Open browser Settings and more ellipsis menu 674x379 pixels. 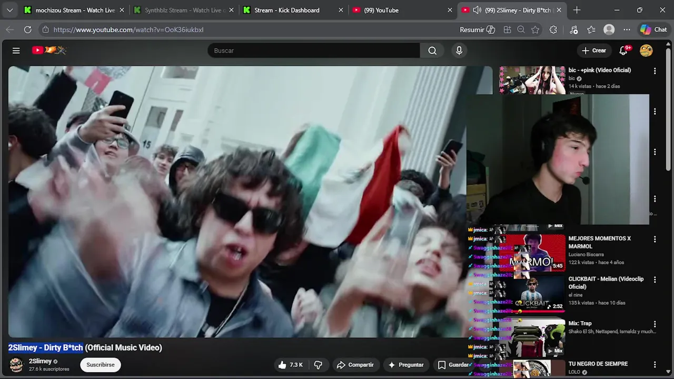pos(627,29)
